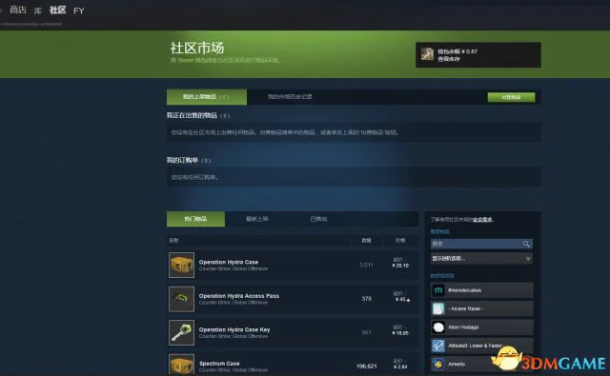
Task: Open the 社区 (Community) menu
Action: click(x=57, y=10)
